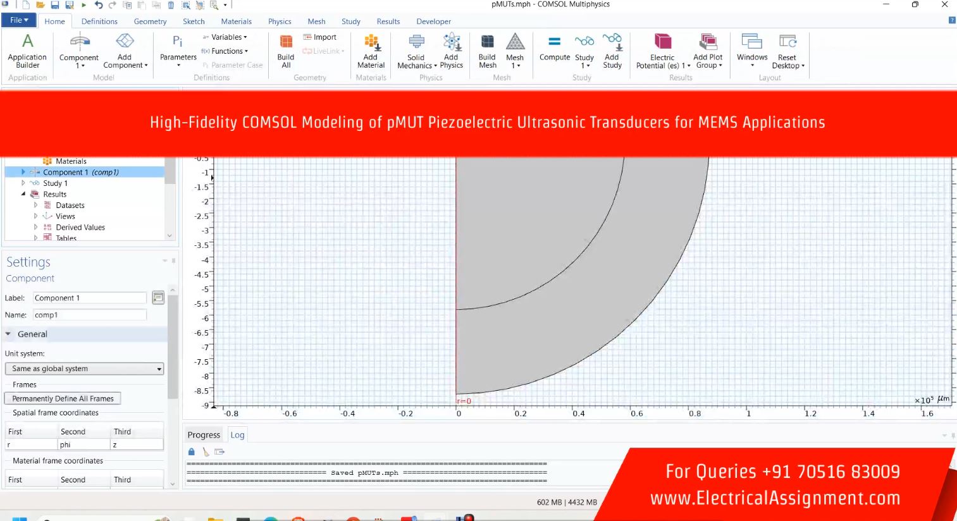Switch to the Log tab
This screenshot has height=521, width=957.
click(x=237, y=435)
